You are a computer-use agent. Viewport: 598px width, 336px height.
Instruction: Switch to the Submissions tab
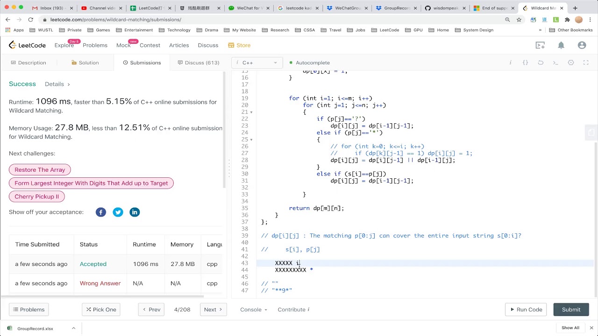pyautogui.click(x=142, y=63)
